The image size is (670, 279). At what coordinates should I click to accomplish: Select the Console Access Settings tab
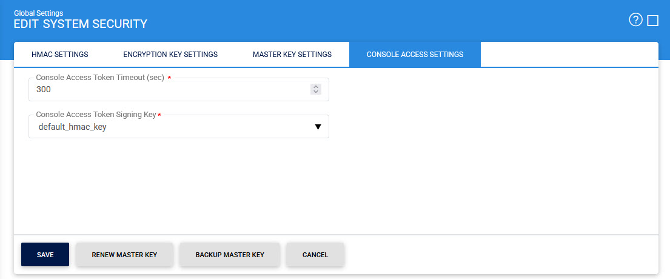pyautogui.click(x=415, y=55)
